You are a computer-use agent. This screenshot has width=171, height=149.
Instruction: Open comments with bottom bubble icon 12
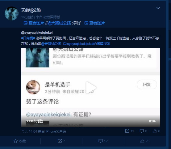(103, 141)
